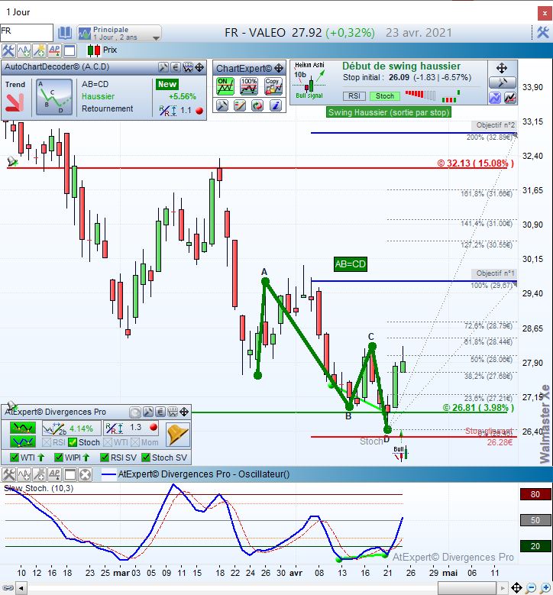Toggle the Stoch button in swing panel
This screenshot has height=595, width=553.
(385, 96)
